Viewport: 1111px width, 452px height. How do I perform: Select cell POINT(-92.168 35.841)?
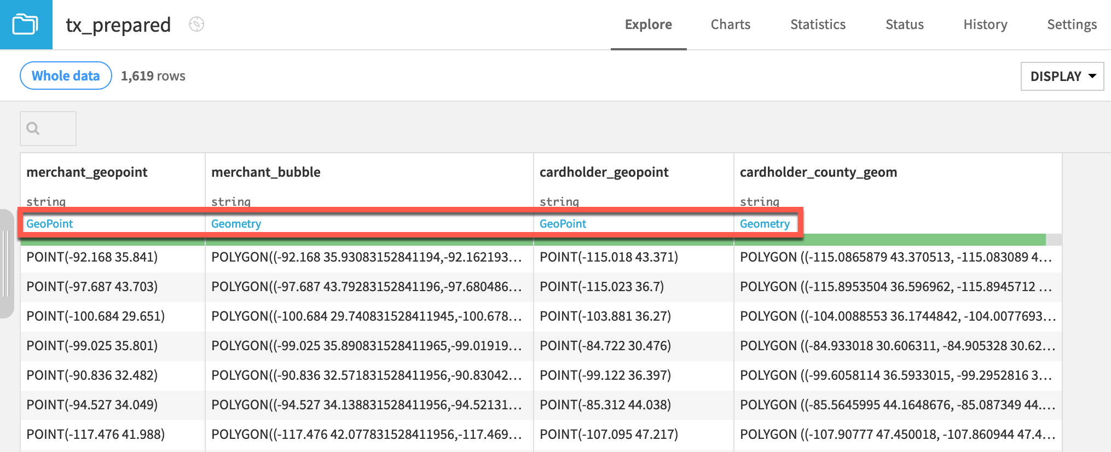113,257
